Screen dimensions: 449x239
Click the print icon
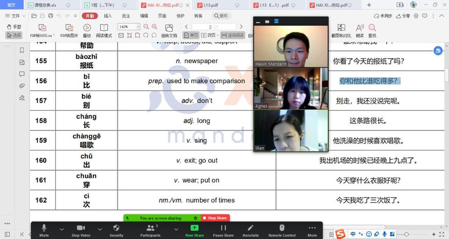(x=51, y=16)
